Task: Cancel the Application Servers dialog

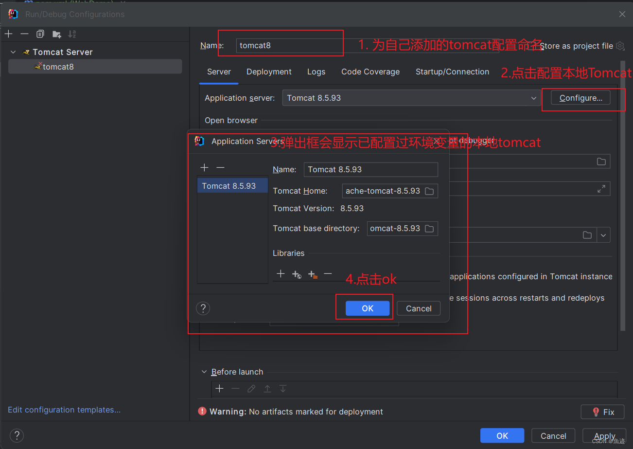Action: coord(419,308)
